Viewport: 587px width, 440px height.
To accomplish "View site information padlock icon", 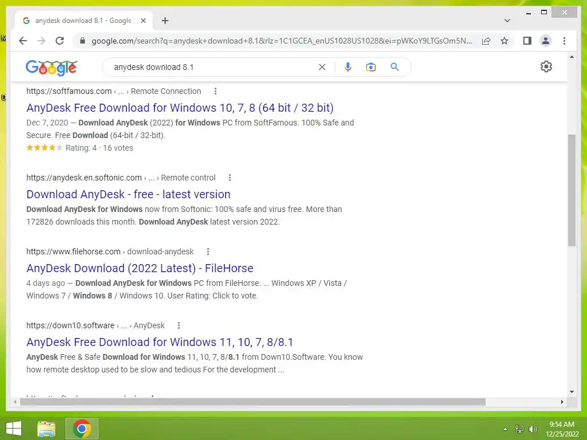I will pyautogui.click(x=83, y=41).
